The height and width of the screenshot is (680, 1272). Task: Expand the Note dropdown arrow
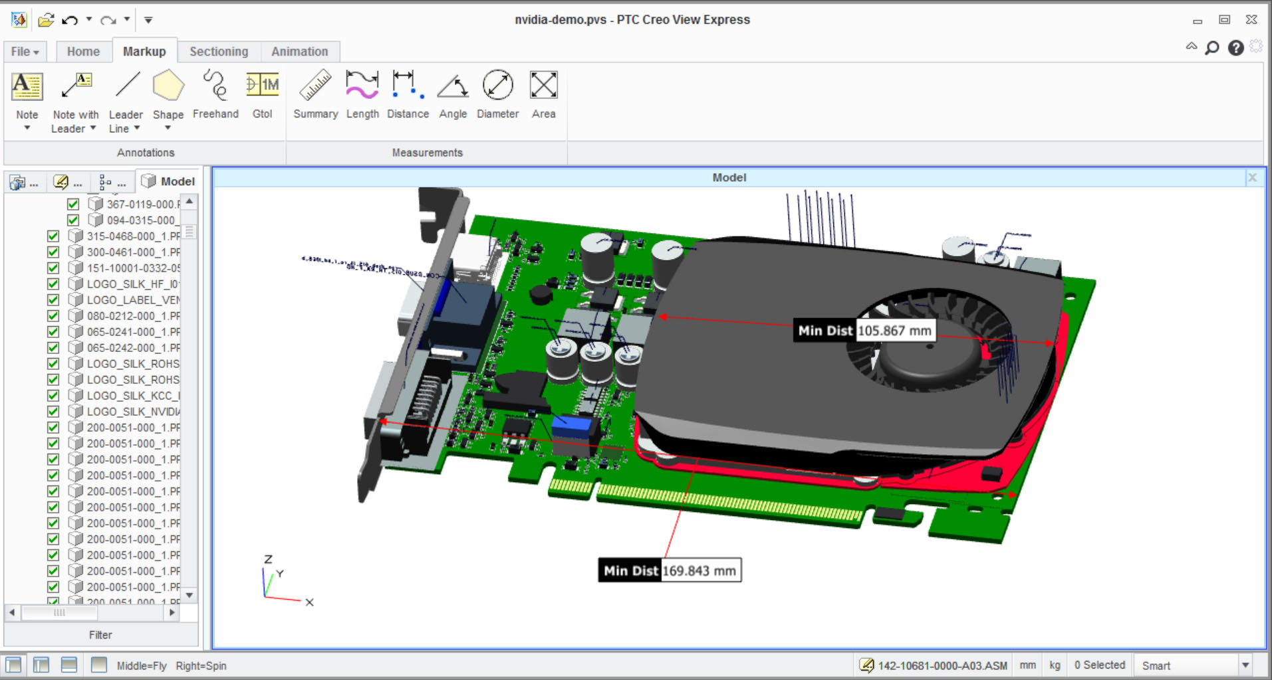[27, 128]
